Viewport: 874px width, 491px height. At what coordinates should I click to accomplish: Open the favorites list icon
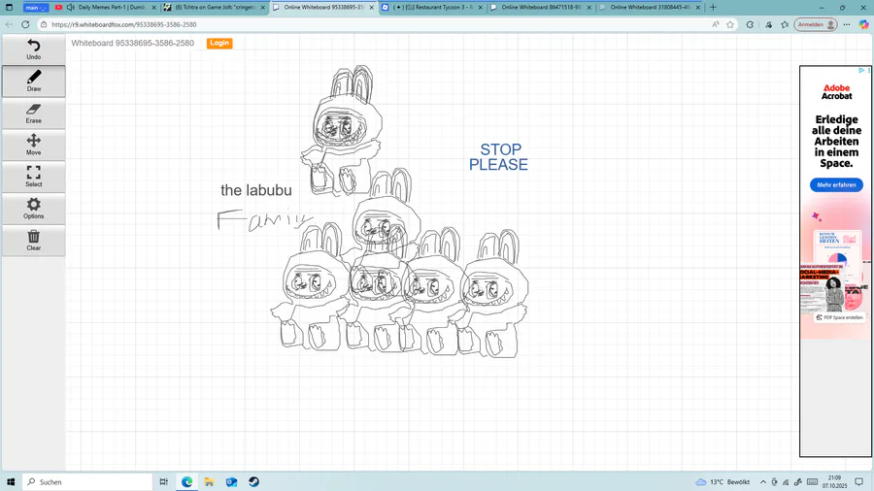coord(785,24)
